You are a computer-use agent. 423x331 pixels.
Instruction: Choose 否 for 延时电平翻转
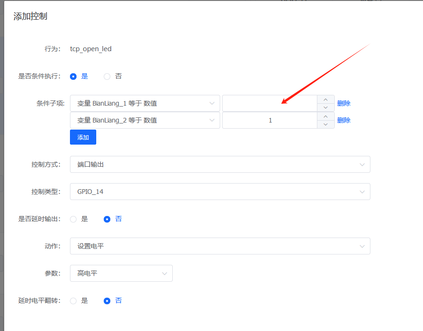click(107, 300)
